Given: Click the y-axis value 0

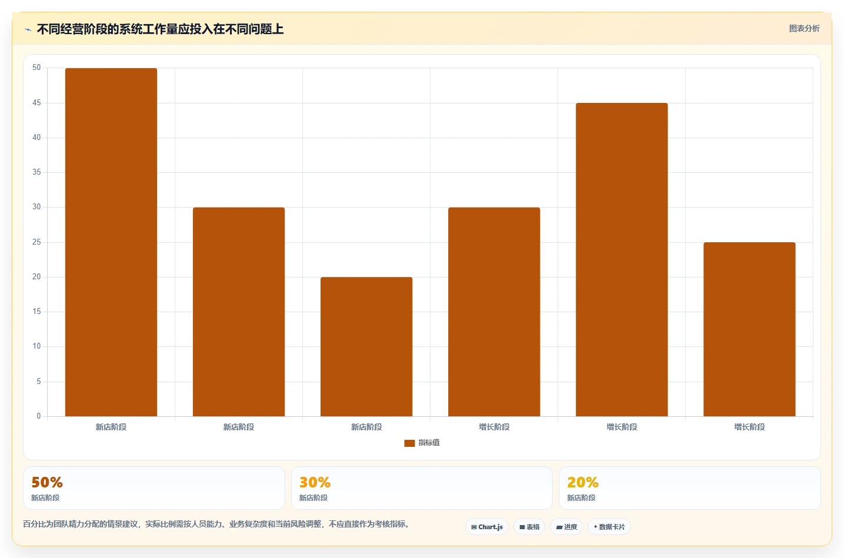Looking at the screenshot, I should (39, 416).
